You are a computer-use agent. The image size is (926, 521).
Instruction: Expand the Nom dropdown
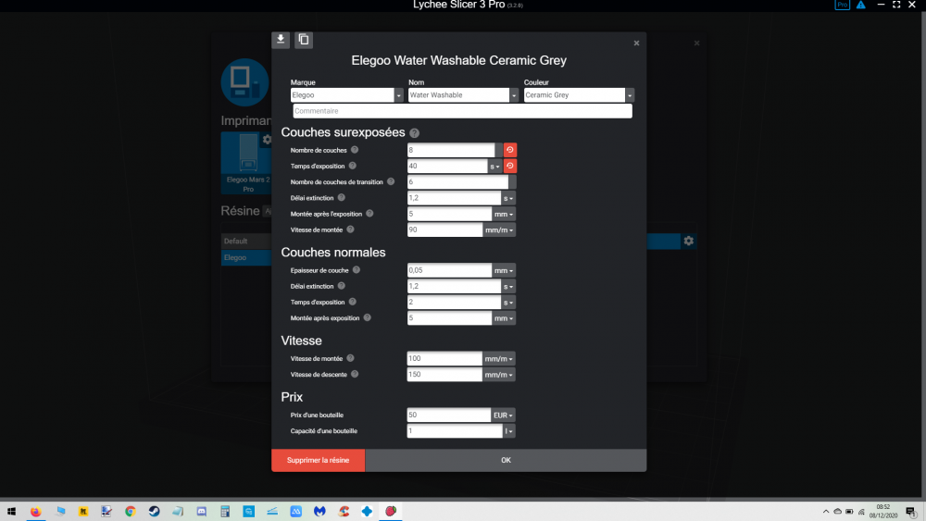coord(514,95)
